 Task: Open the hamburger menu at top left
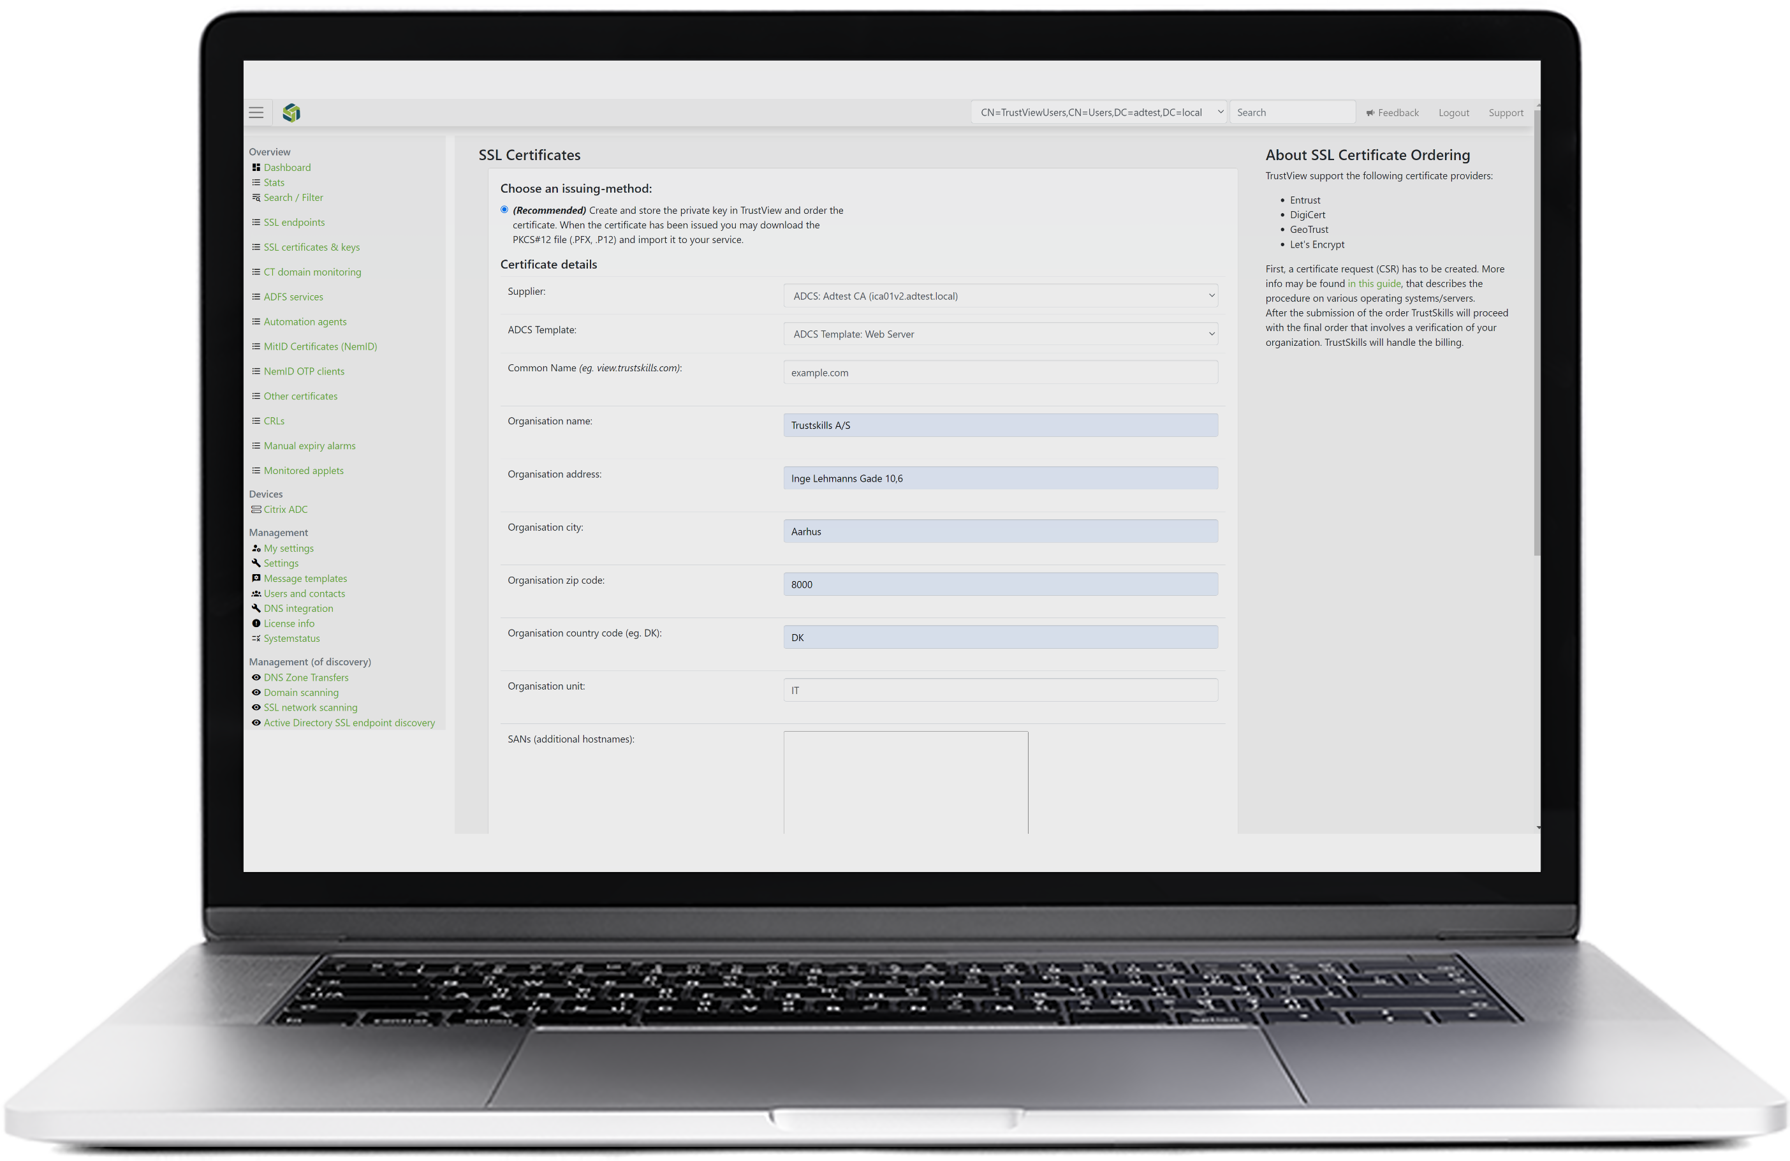point(256,112)
